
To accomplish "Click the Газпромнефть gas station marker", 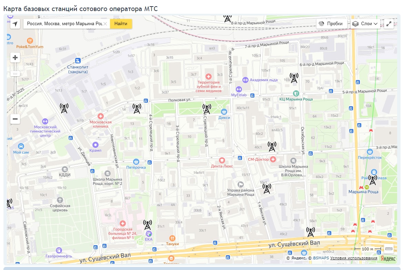I will coord(59,250).
